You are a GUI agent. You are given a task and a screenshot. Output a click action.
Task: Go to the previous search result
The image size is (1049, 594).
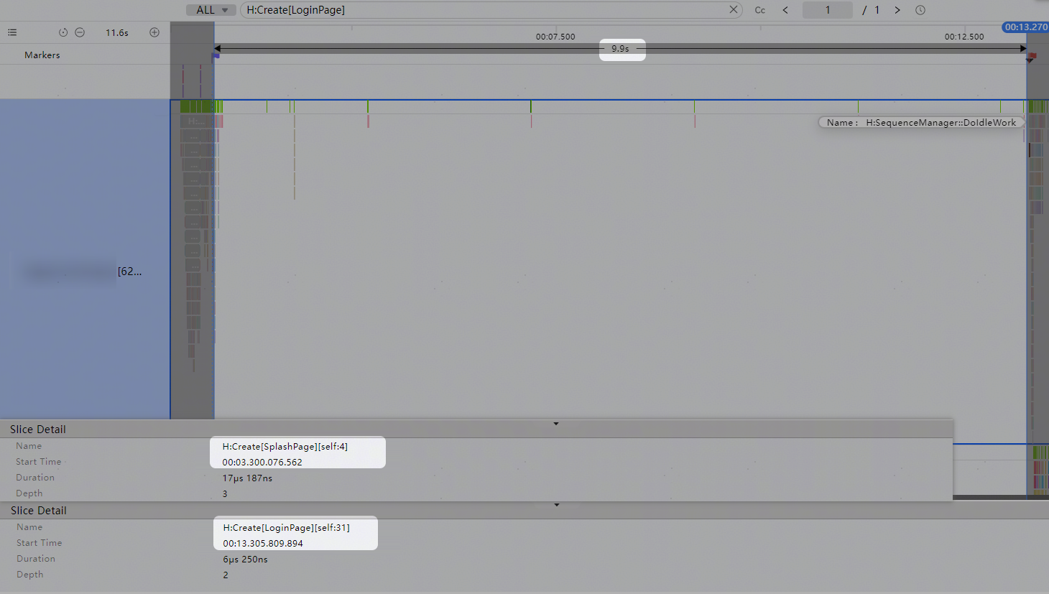(785, 10)
